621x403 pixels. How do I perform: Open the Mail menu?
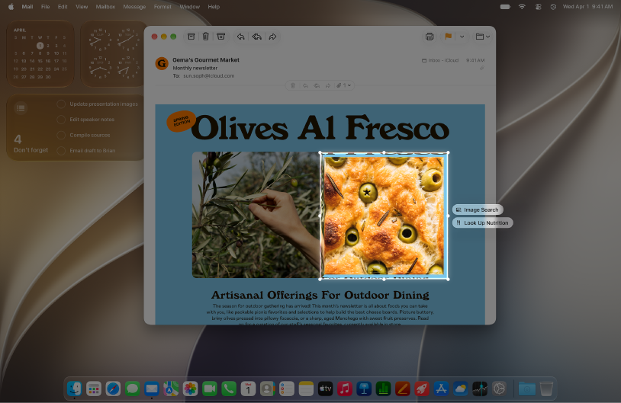[x=27, y=7]
